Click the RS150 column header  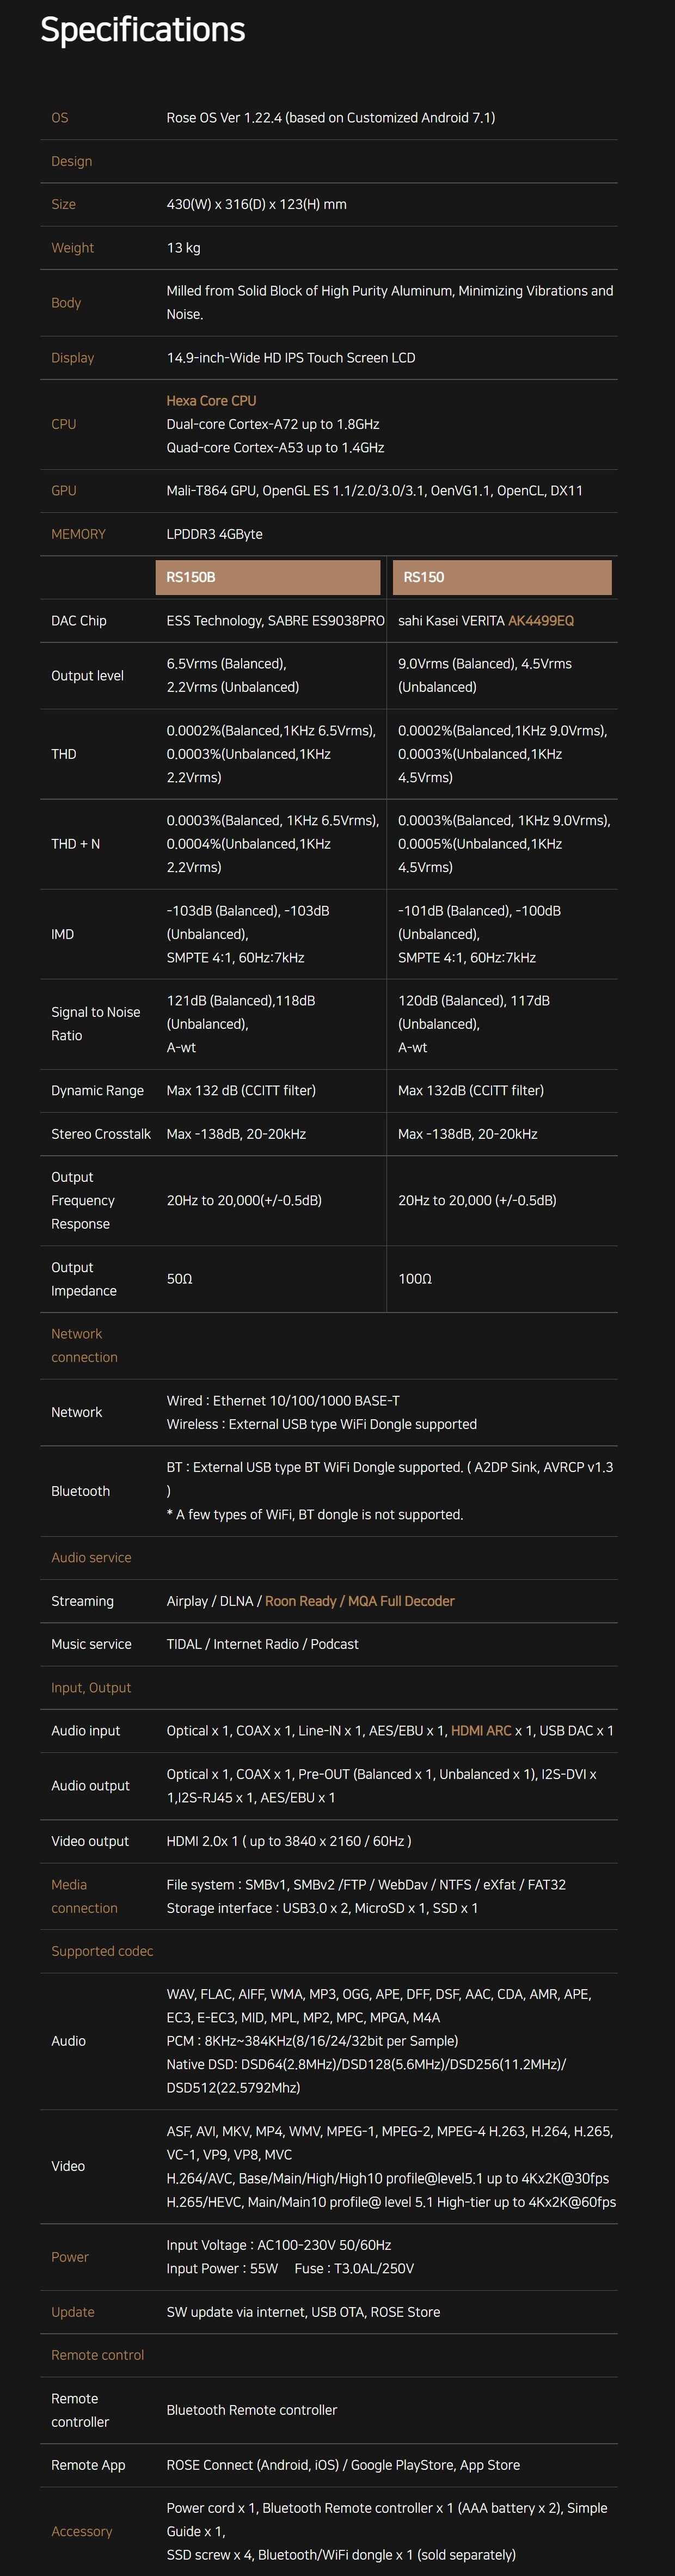[501, 577]
